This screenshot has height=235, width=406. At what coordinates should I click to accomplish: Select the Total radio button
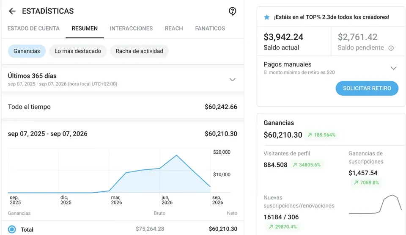(12, 229)
